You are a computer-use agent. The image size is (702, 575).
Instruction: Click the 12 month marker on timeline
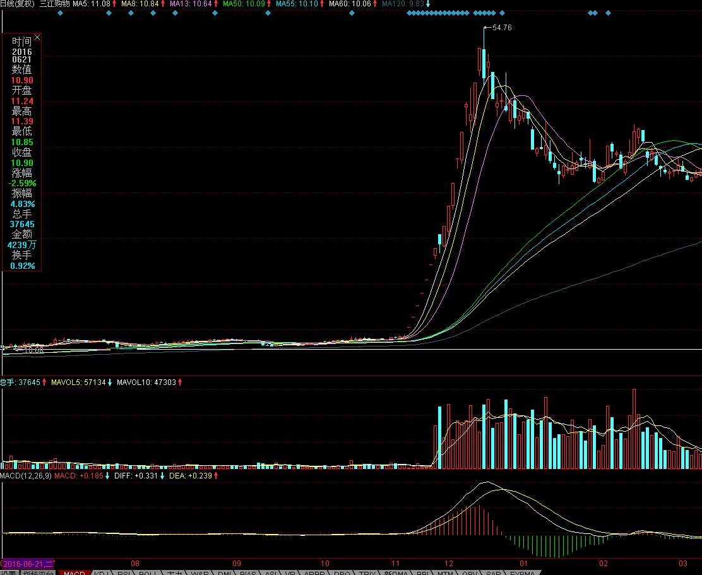pyautogui.click(x=449, y=562)
